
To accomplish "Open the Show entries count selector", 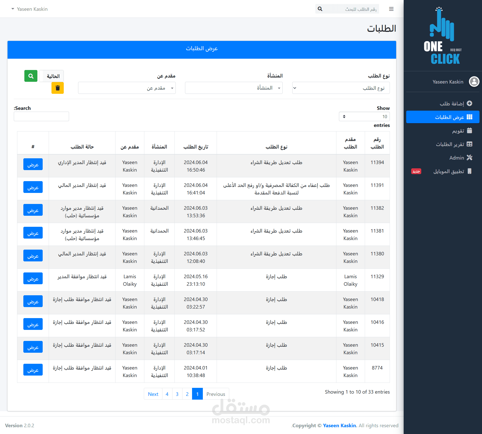I will coord(364,117).
